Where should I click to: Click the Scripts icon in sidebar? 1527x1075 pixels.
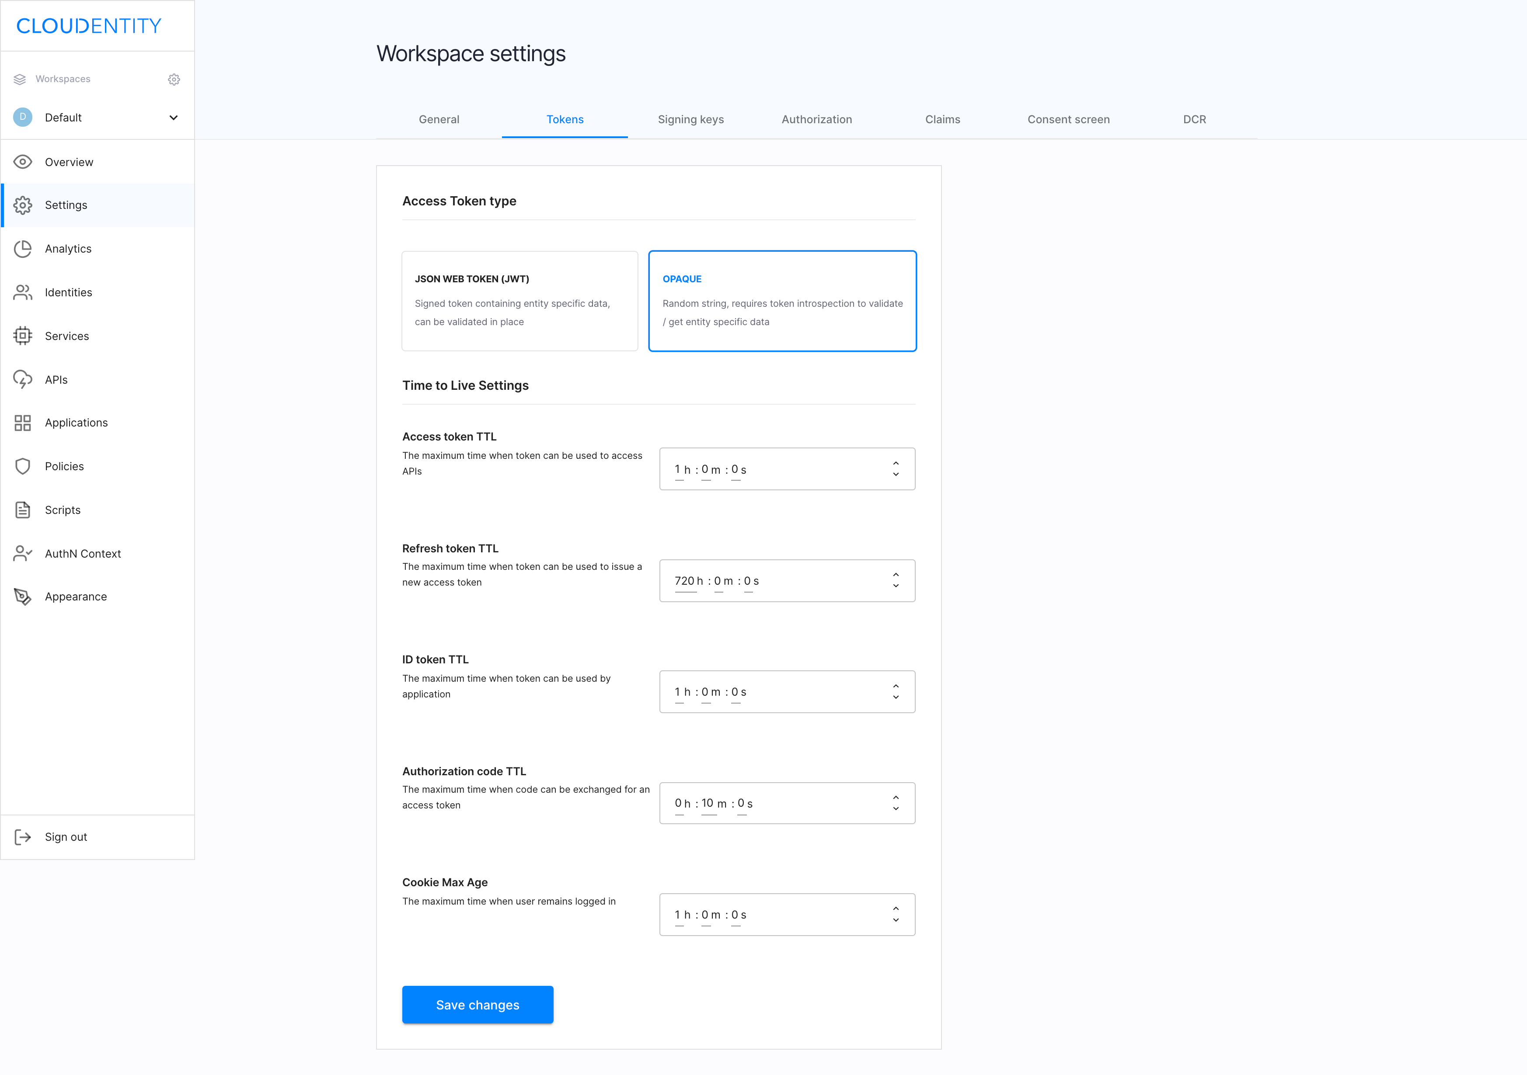[x=22, y=510]
